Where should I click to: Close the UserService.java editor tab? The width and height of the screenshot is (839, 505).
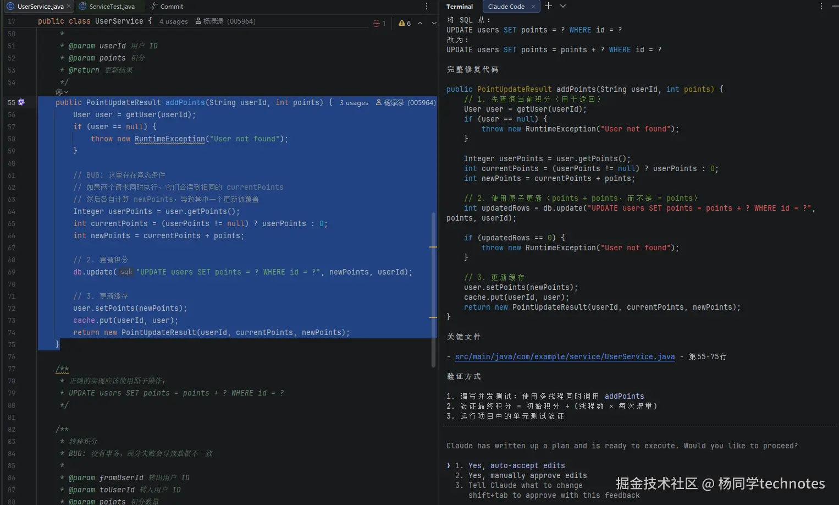click(69, 7)
